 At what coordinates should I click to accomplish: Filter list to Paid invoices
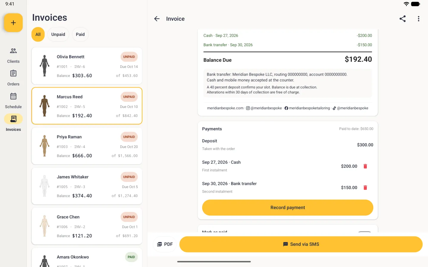tap(80, 34)
